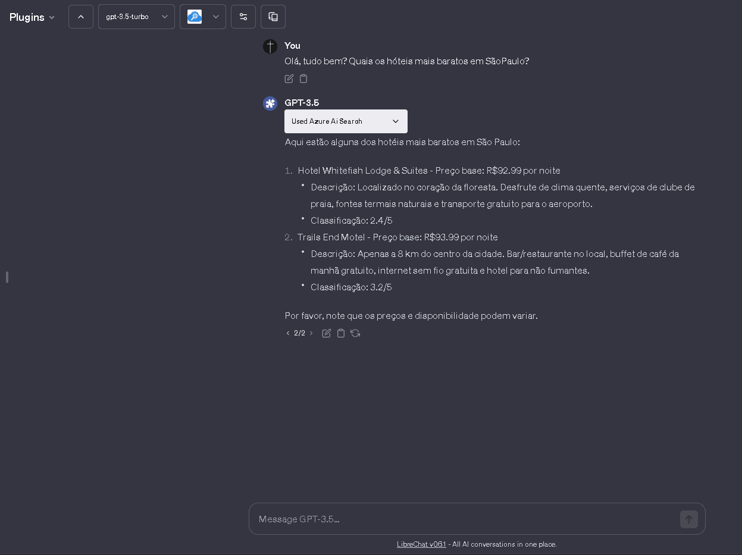The height and width of the screenshot is (555, 742).
Task: Collapse the header with the up caret
Action: [80, 16]
